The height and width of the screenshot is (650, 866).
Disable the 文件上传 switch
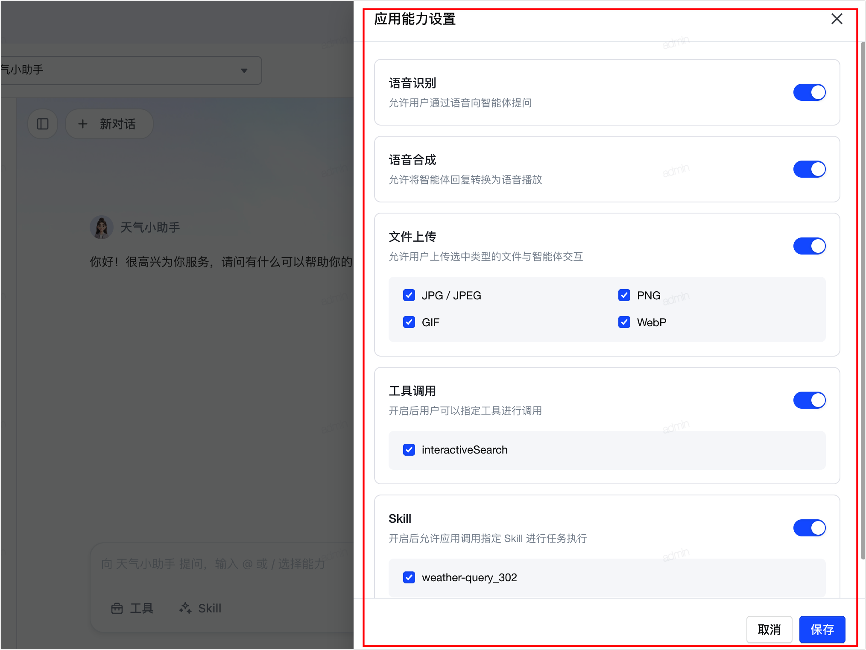pyautogui.click(x=809, y=246)
